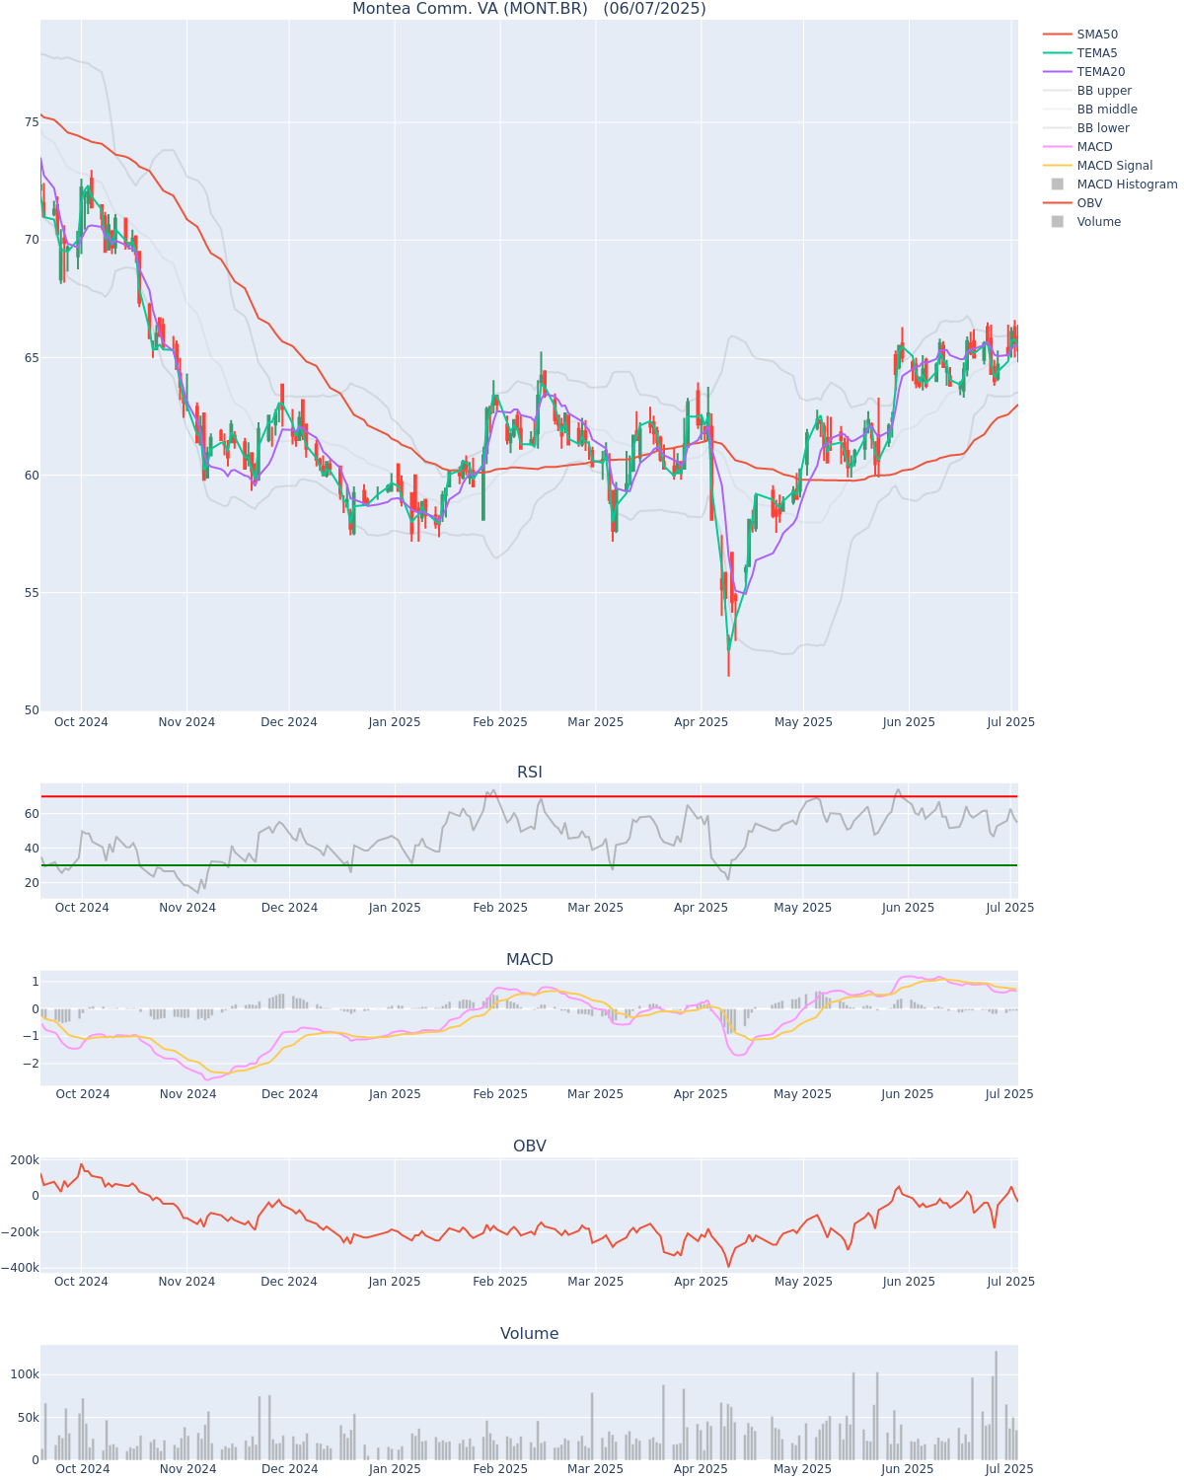Image resolution: width=1184 pixels, height=1480 pixels.
Task: Toggle the OBV legend entry
Action: 1073,203
